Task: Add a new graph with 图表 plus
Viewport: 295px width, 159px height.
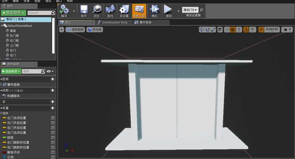Action: [x=53, y=79]
